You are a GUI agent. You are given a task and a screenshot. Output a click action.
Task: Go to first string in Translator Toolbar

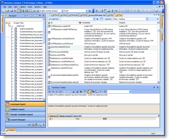tap(49, 92)
